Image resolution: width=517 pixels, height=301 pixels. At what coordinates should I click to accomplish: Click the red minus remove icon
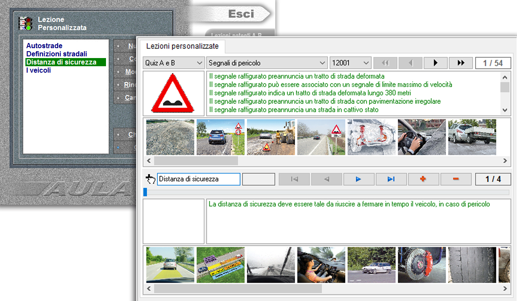click(x=456, y=179)
